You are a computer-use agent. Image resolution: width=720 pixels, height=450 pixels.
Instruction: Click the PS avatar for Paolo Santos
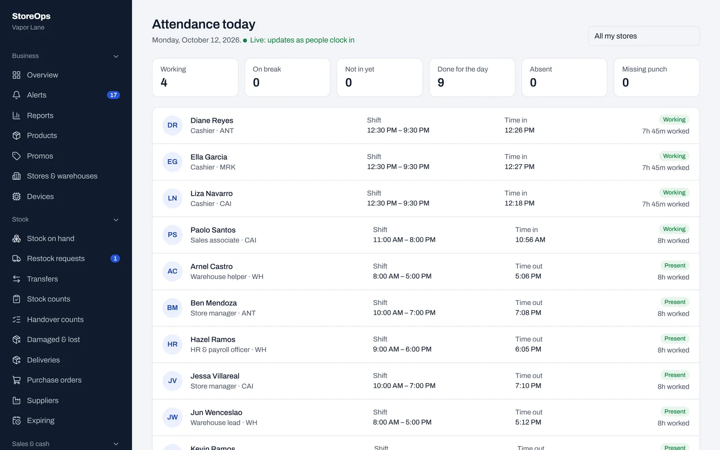click(172, 235)
